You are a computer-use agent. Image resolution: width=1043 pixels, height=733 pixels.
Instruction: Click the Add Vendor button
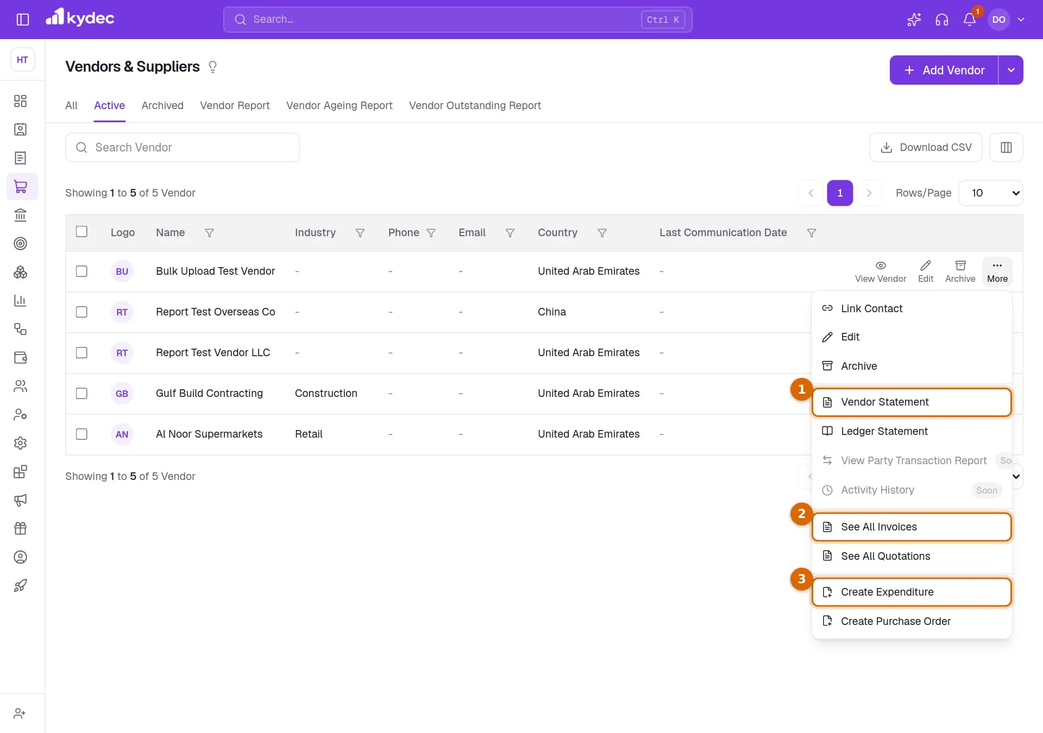coord(944,70)
